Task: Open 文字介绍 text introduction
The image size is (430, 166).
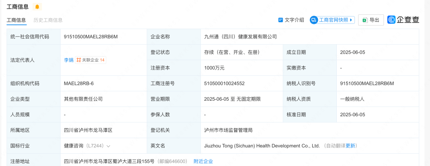Action: [291, 20]
